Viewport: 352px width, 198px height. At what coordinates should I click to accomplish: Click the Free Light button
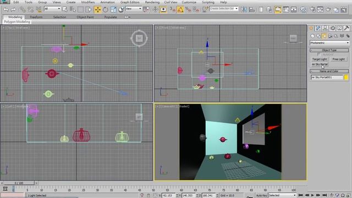point(339,59)
